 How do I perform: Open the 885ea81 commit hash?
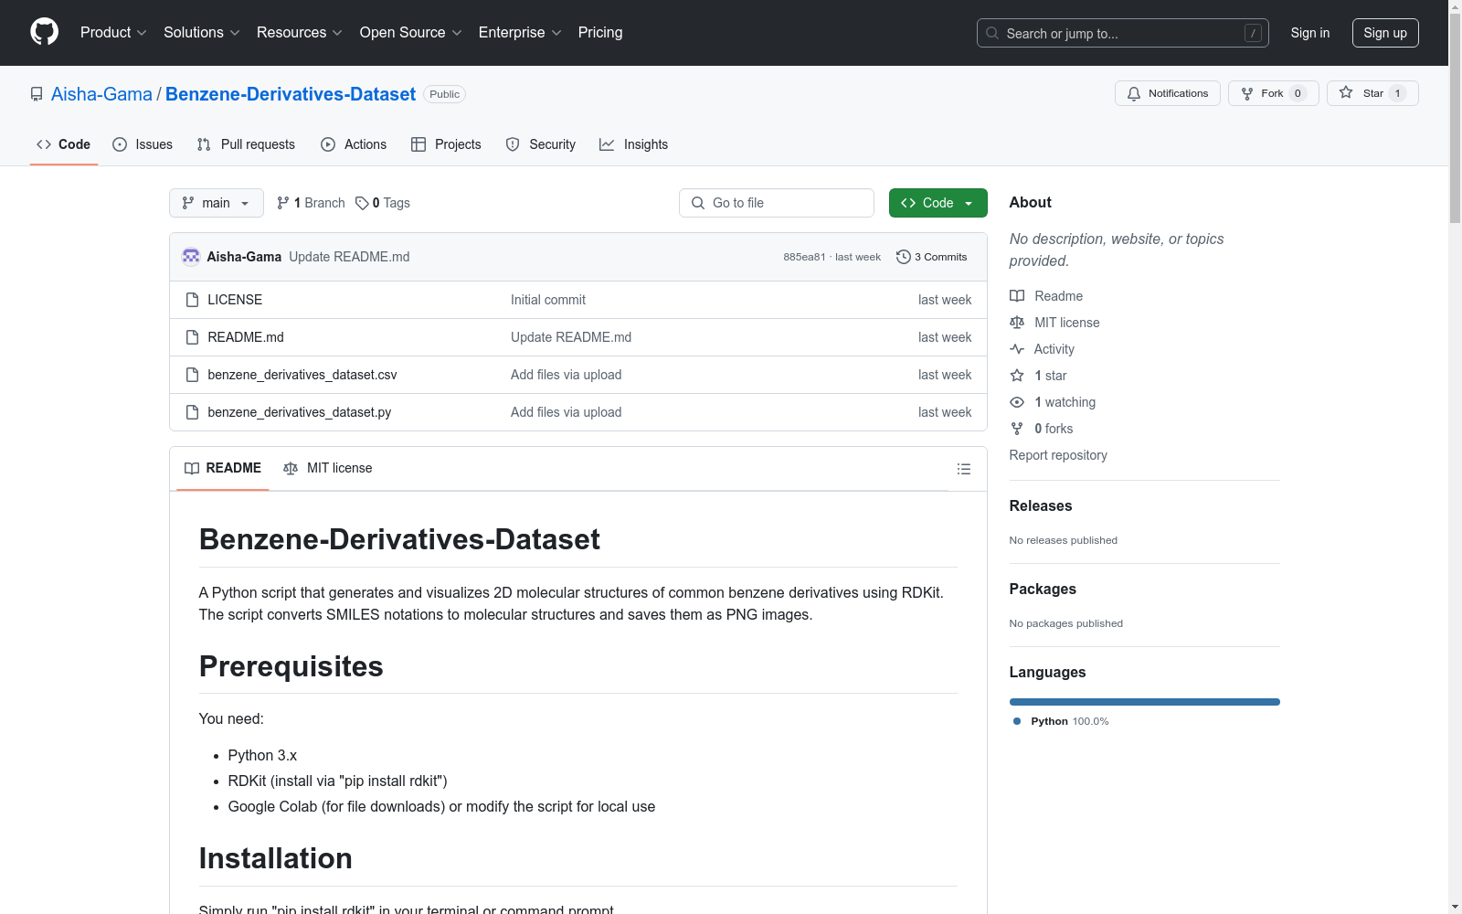point(804,257)
